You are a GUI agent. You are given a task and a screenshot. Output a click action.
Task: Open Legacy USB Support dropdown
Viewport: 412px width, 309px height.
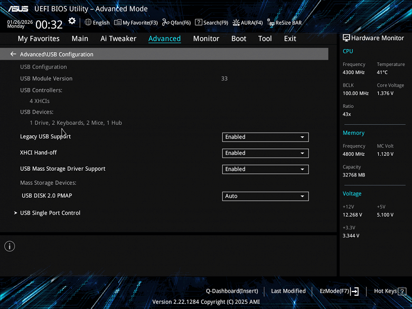pyautogui.click(x=265, y=137)
